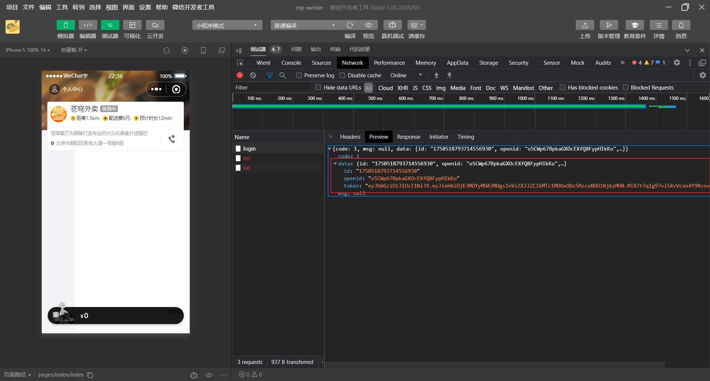Click the red record network log button
This screenshot has width=710, height=381.
pos(240,75)
